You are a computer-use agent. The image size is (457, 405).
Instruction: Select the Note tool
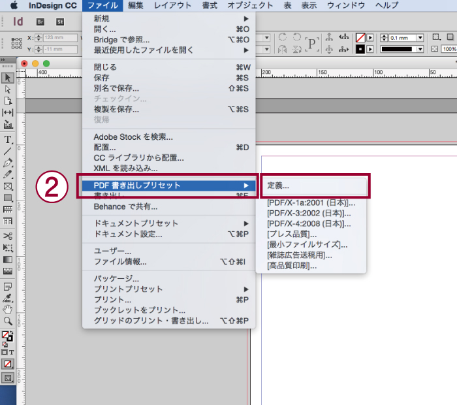point(8,287)
